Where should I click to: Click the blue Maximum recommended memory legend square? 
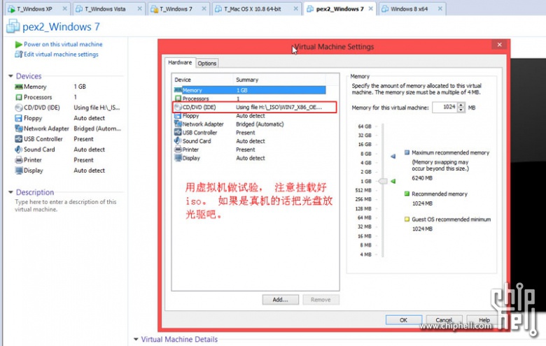pos(407,152)
